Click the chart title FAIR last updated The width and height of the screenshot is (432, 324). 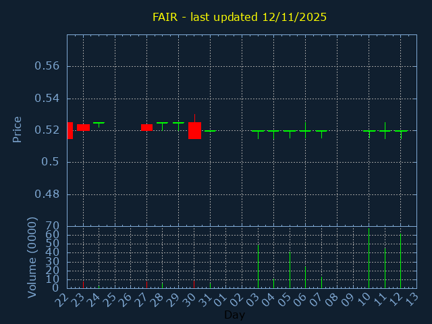coord(240,17)
